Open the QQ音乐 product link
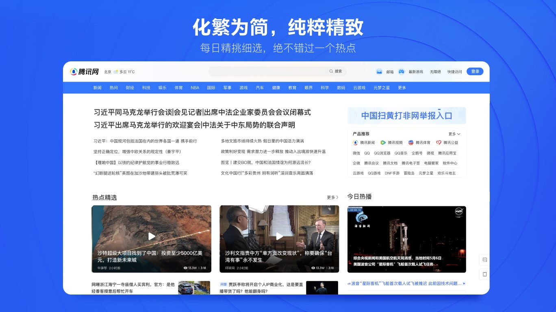The image size is (556, 312). click(x=401, y=153)
